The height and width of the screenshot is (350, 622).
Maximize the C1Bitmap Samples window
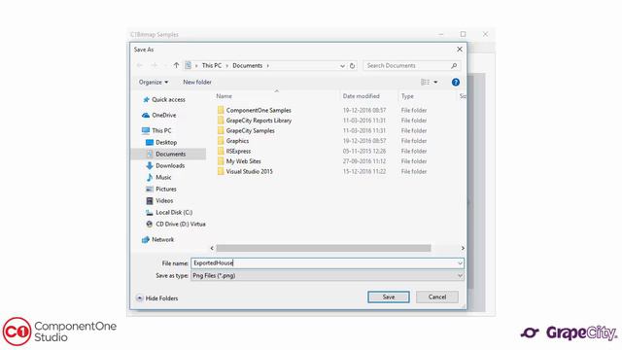pos(463,34)
